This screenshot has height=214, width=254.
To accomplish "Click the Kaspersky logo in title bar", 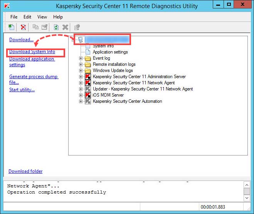I will pyautogui.click(x=7, y=6).
